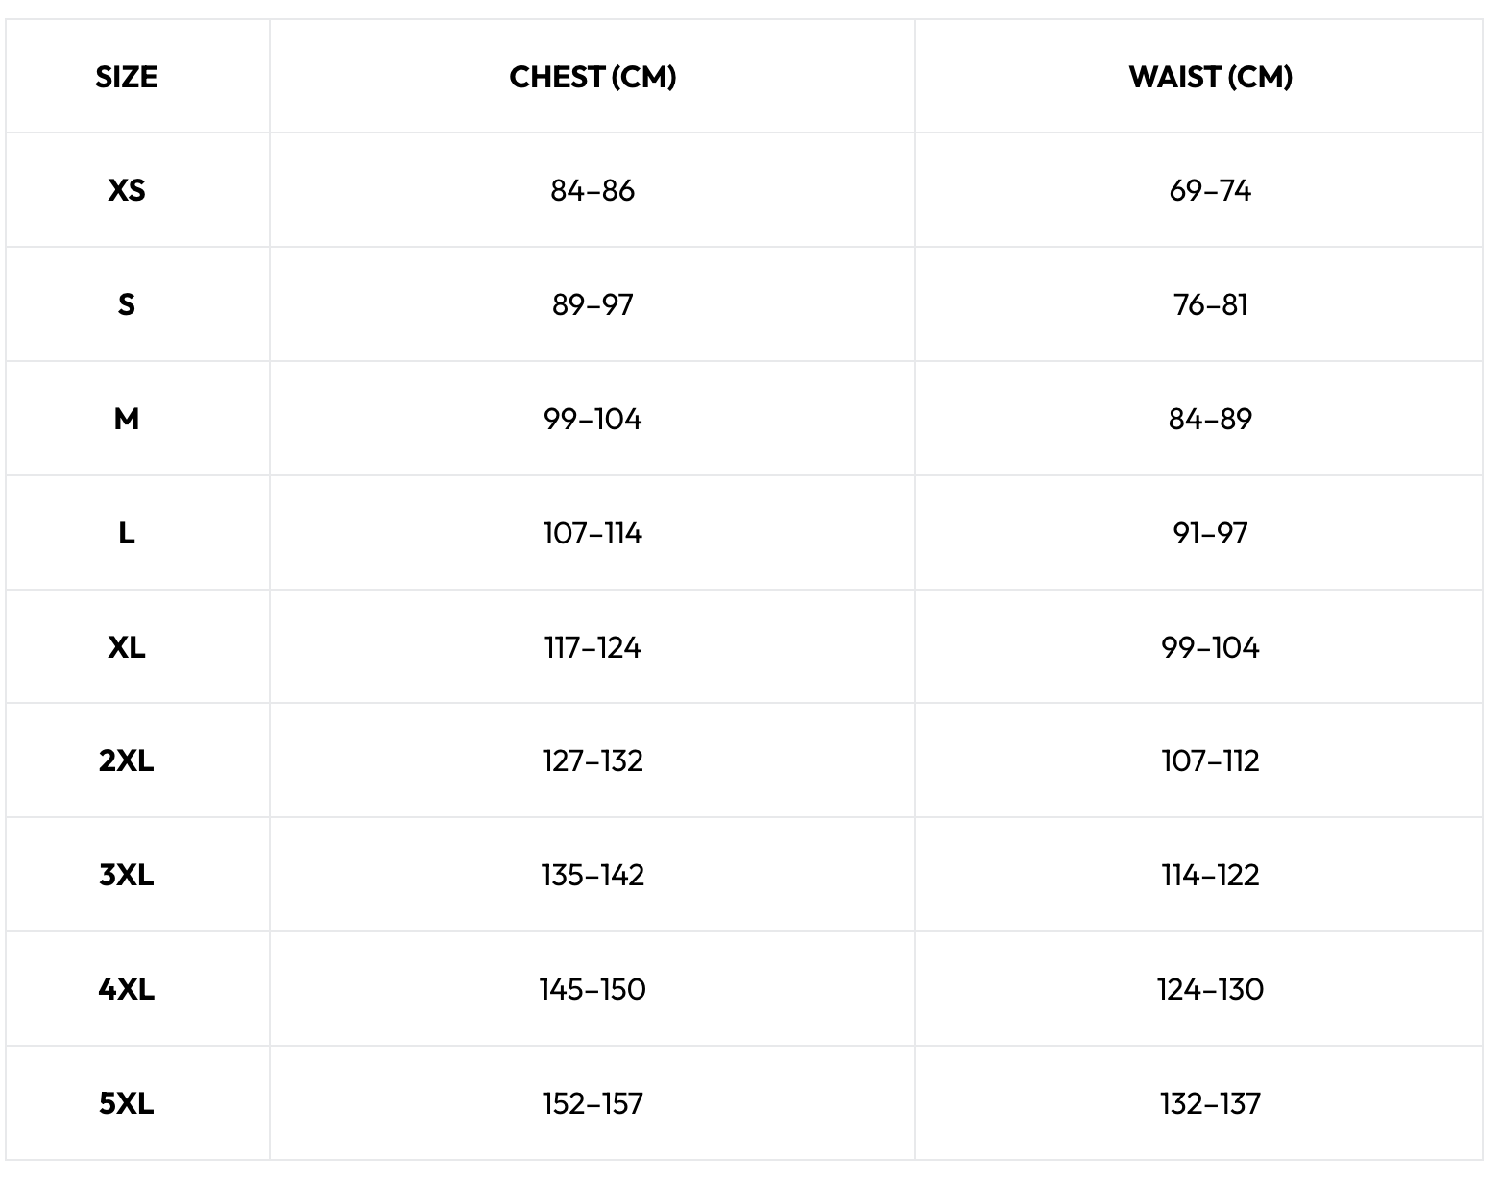Click the SIZE column header
Viewport: 1500px width, 1183px height.
tap(127, 77)
